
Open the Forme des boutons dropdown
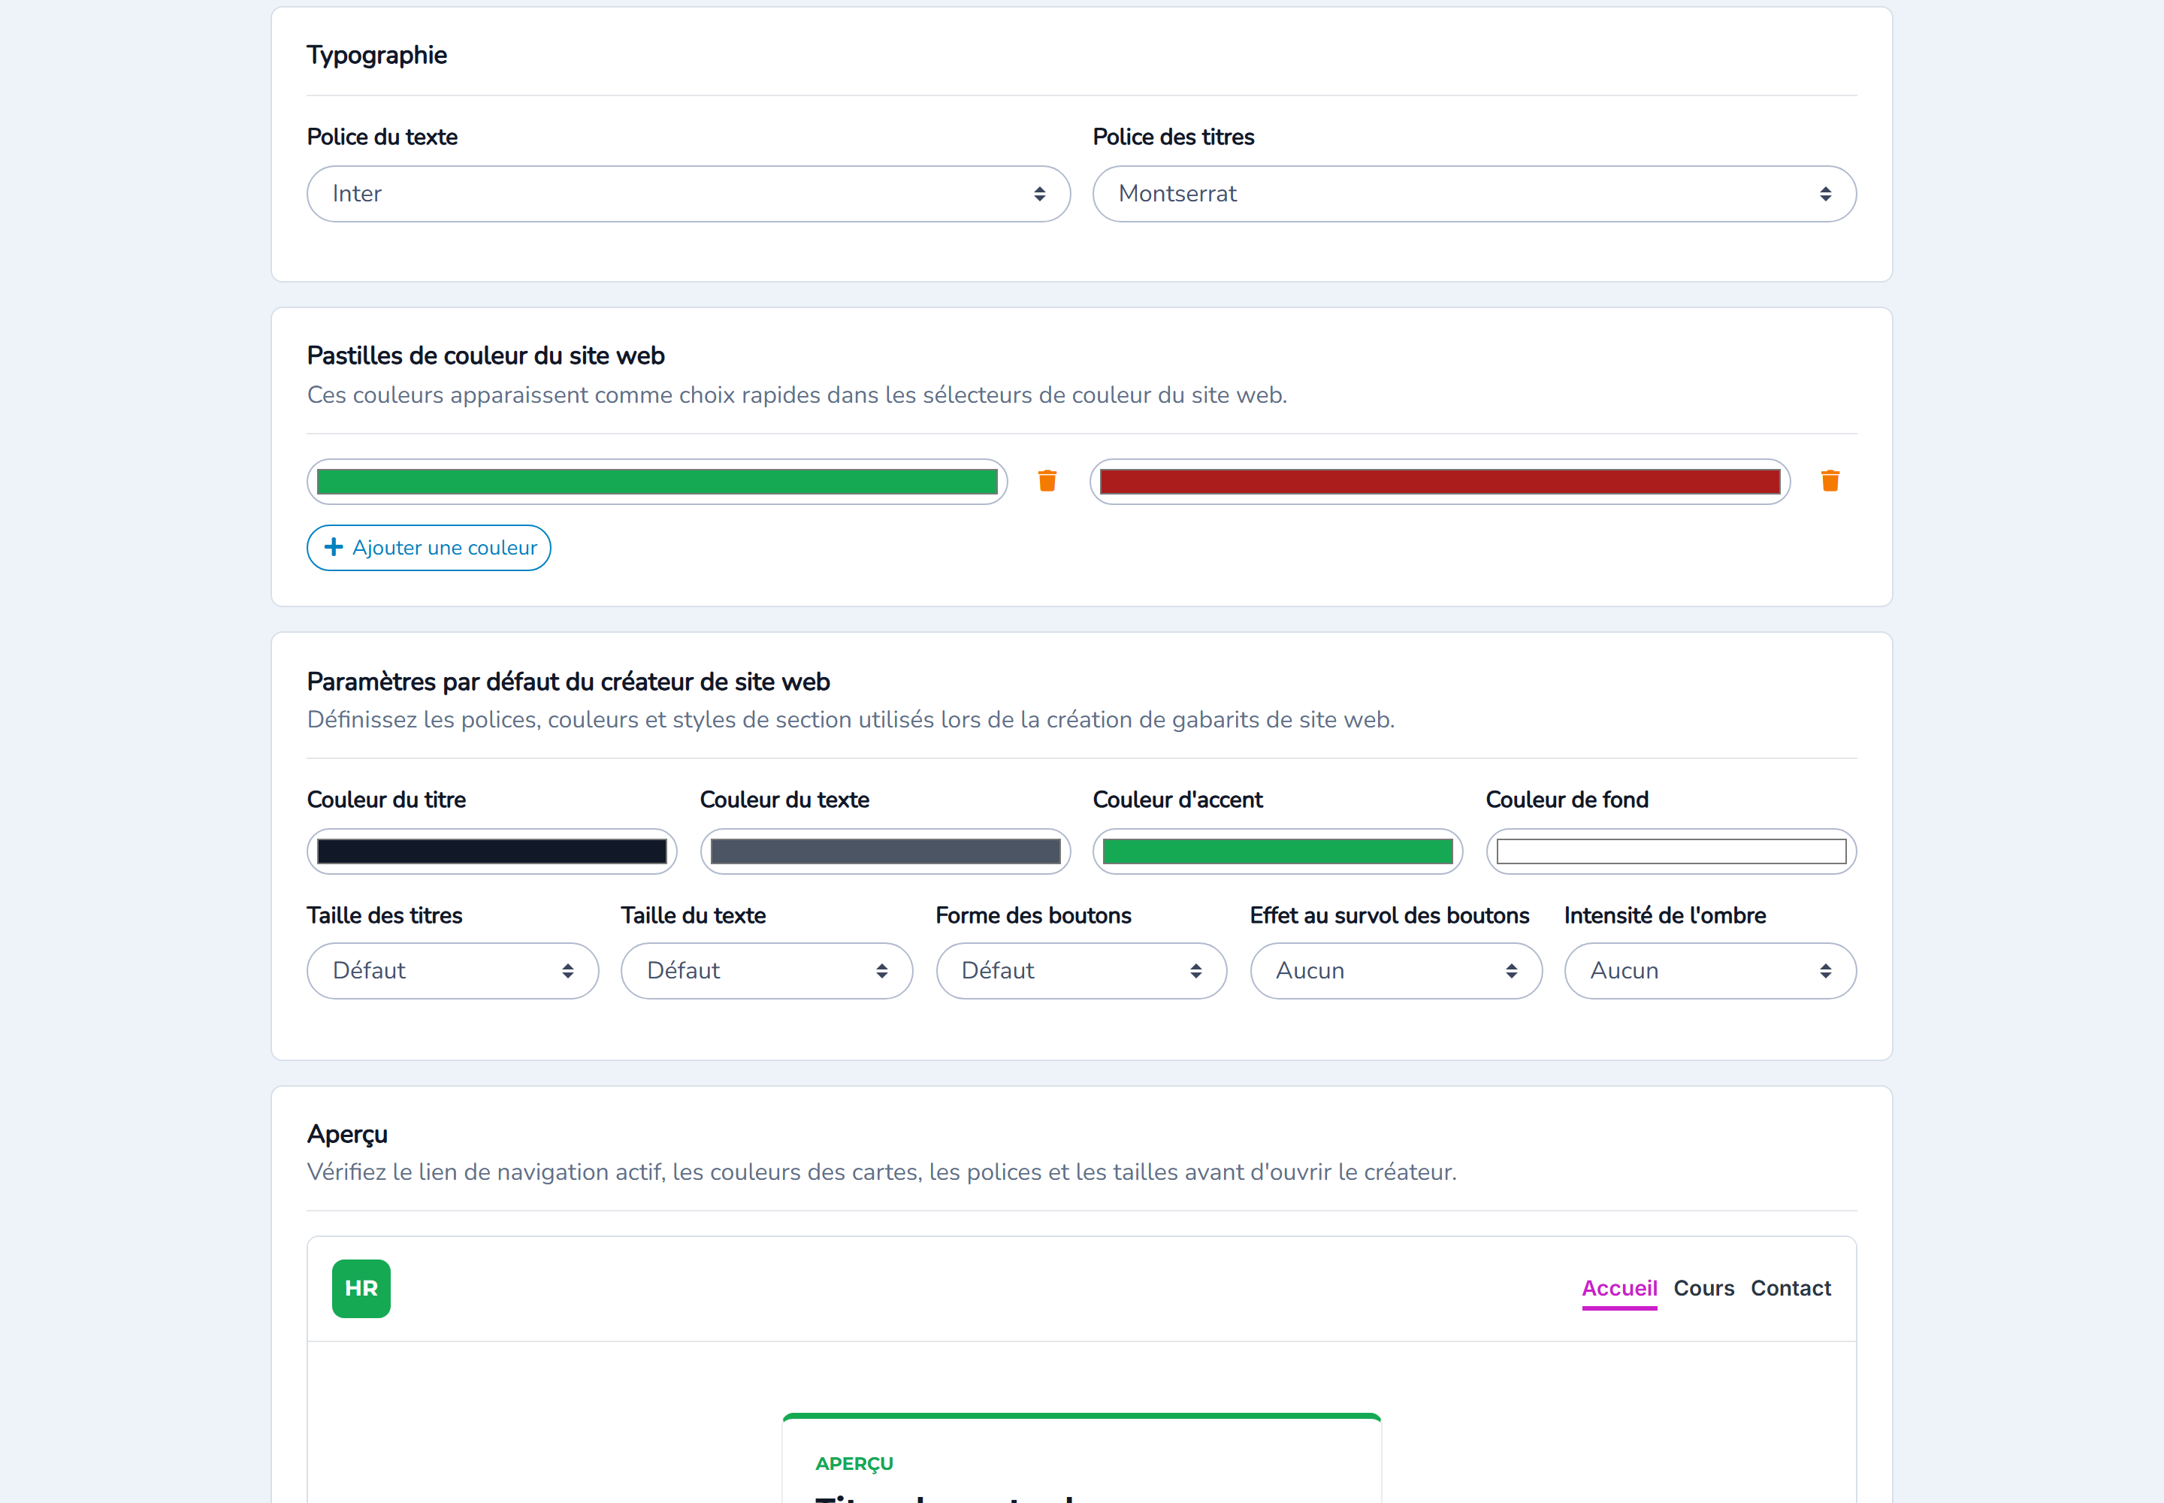[x=1081, y=971]
